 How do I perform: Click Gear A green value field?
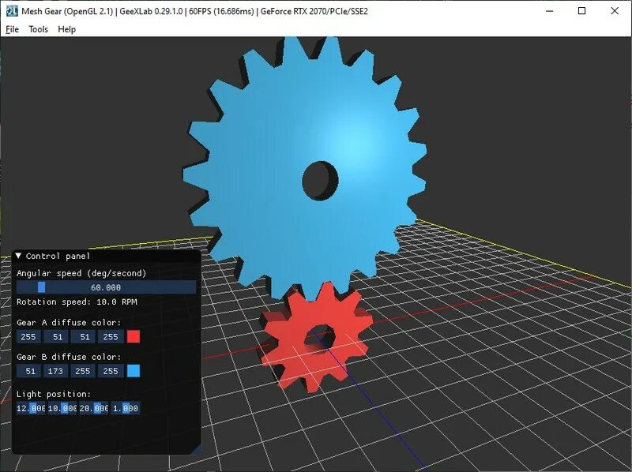coord(56,337)
